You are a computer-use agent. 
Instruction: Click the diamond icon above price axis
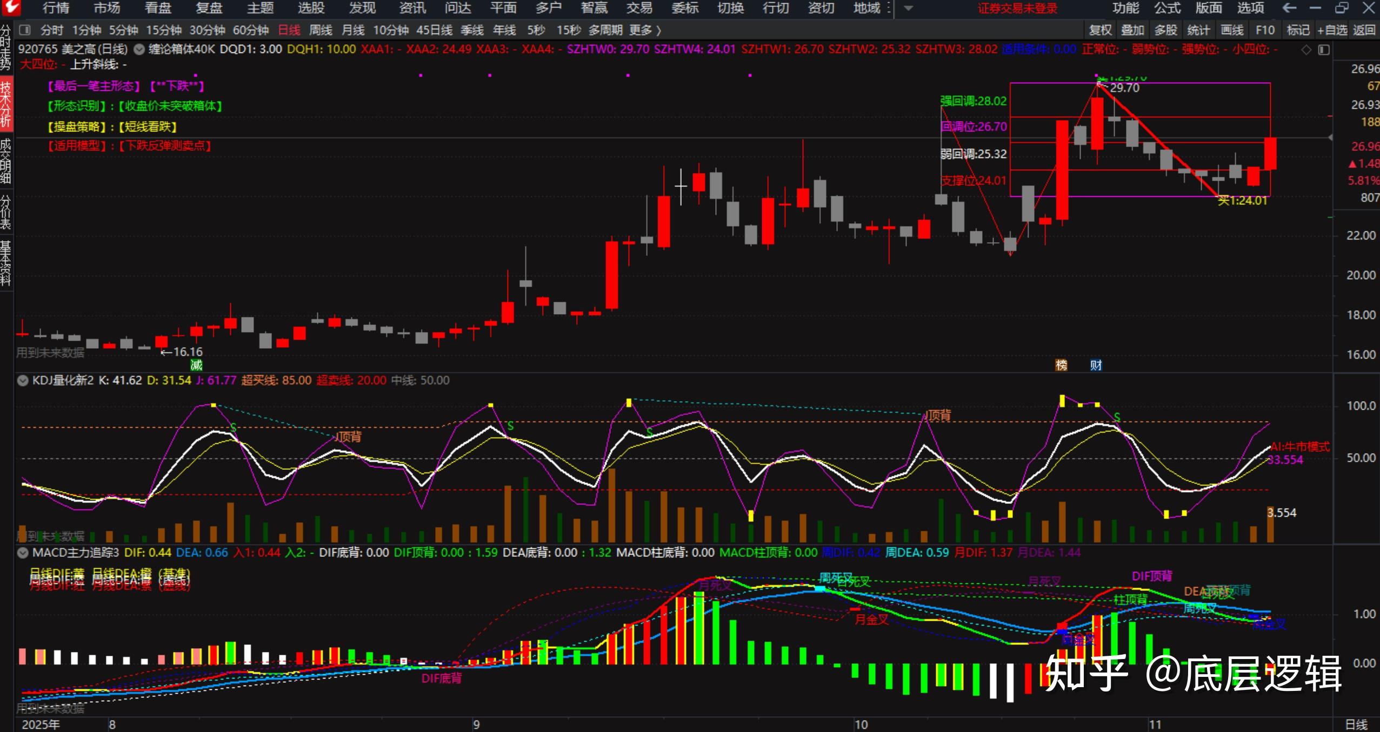coord(1306,50)
